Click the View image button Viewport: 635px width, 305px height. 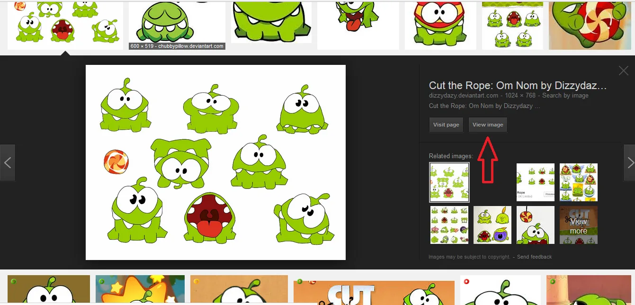[488, 125]
